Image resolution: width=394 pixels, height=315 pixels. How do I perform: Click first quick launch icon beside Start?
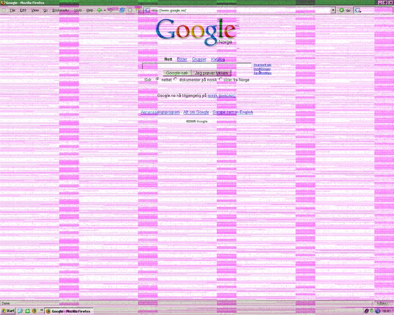[x=20, y=311]
